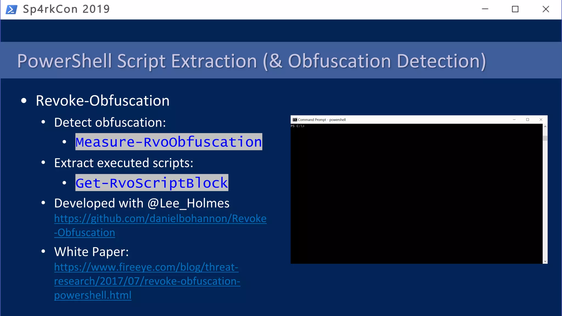This screenshot has width=562, height=316.
Task: Open the github.com/danielbohannon/Revoke-Obfuscation link
Action: (x=160, y=225)
